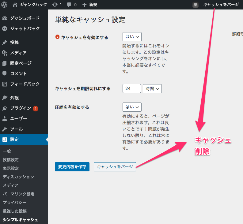The image size is (243, 224).
Task: Open ジェットパック in the sidebar
Action: tap(25, 28)
